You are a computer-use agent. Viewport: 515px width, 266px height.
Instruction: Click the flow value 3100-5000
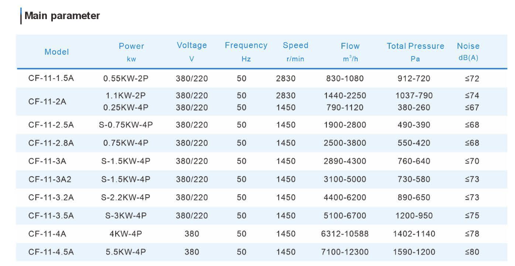pos(345,180)
